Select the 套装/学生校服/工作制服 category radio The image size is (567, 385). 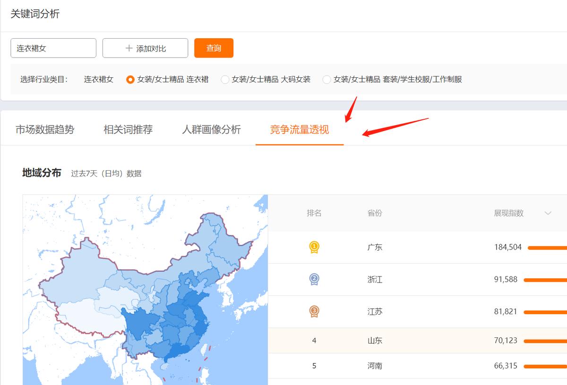(326, 80)
